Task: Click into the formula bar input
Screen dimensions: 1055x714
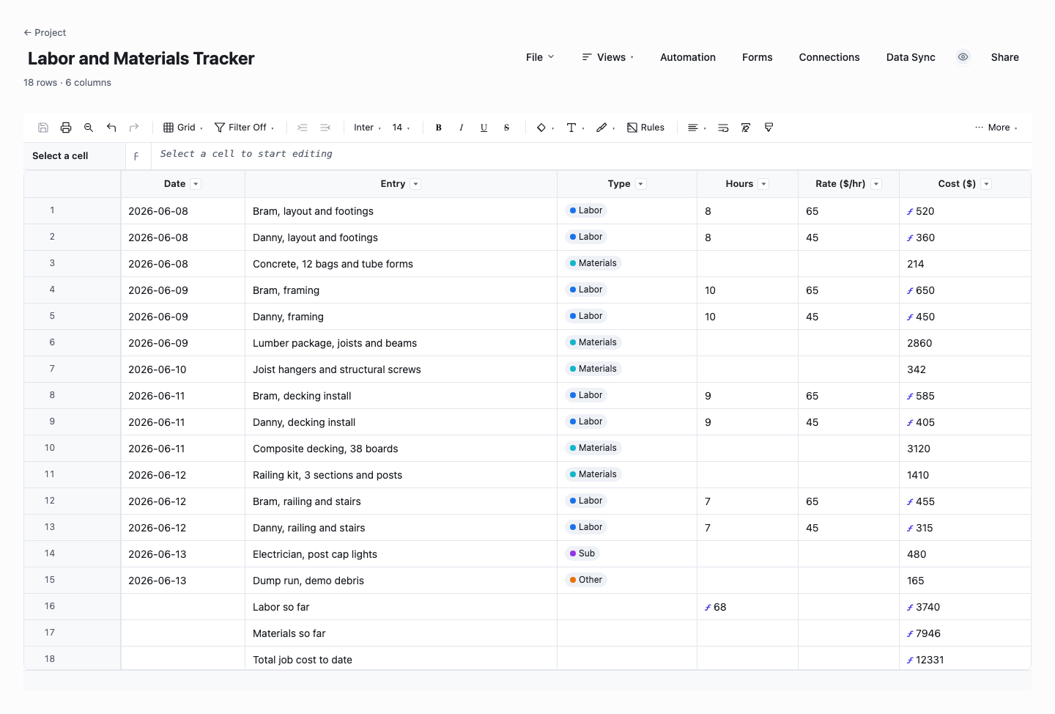Action: pyautogui.click(x=591, y=155)
